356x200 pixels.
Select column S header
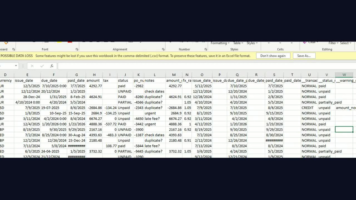pyautogui.click(x=274, y=75)
